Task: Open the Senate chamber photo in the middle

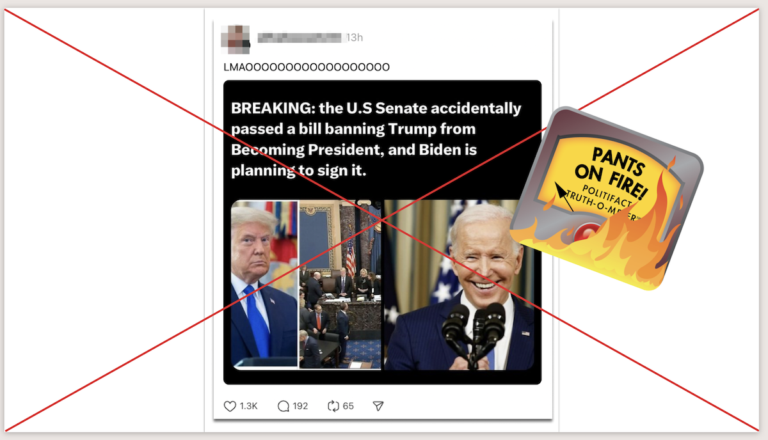Action: (x=340, y=285)
